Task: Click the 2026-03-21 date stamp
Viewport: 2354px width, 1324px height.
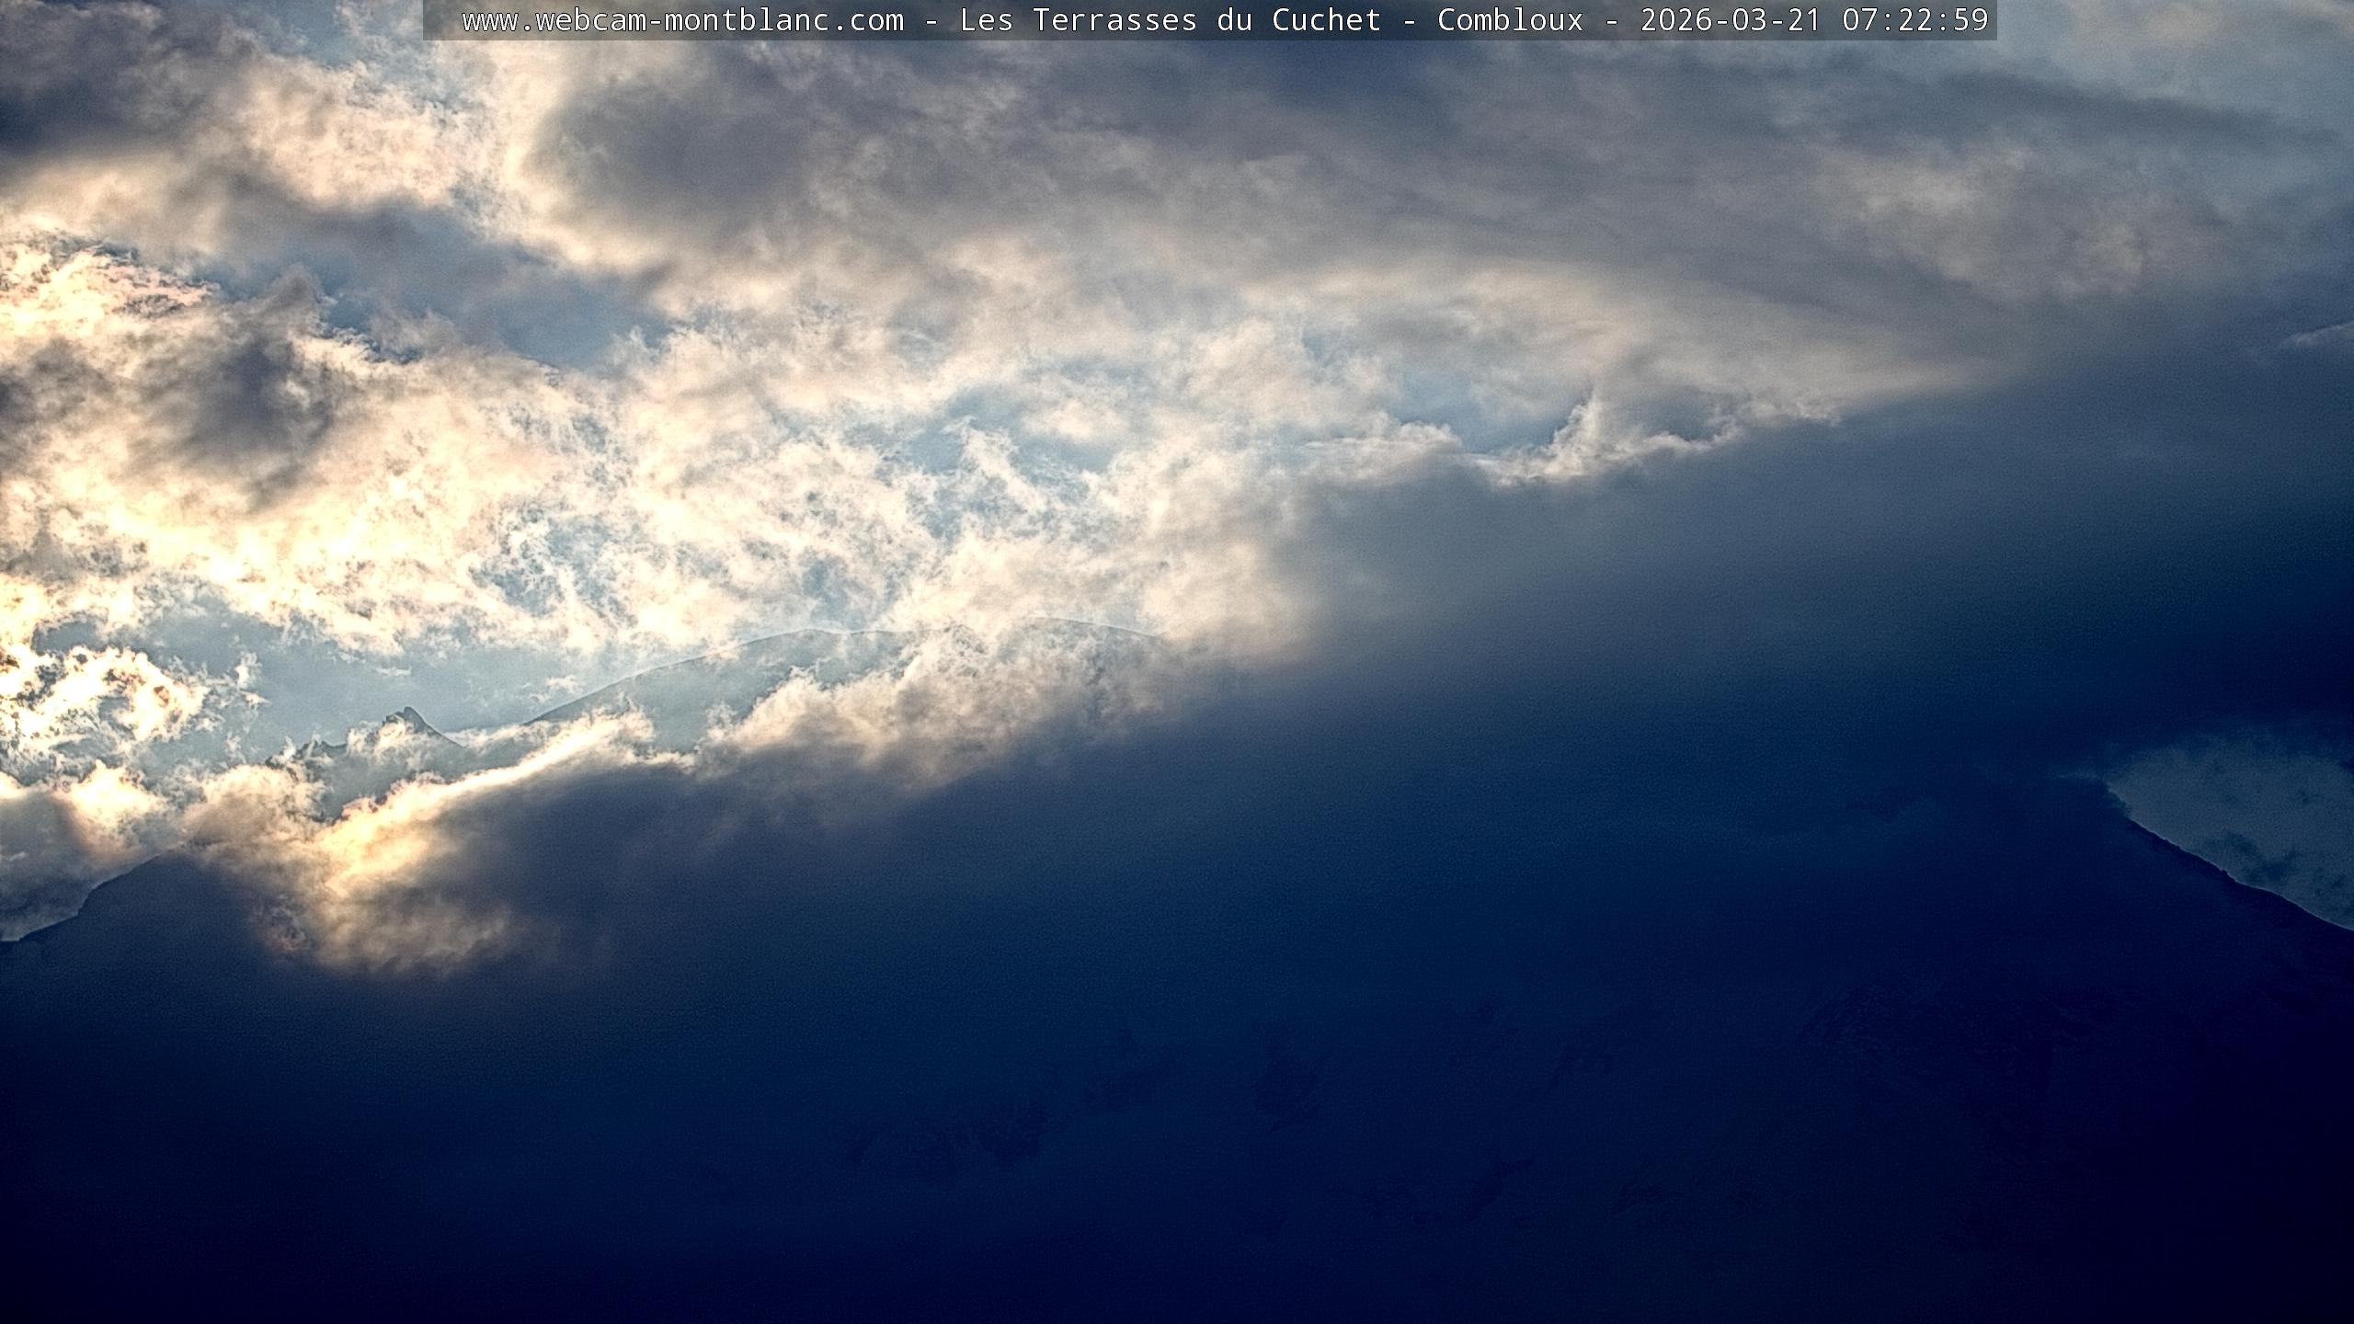Action: pos(1731,20)
